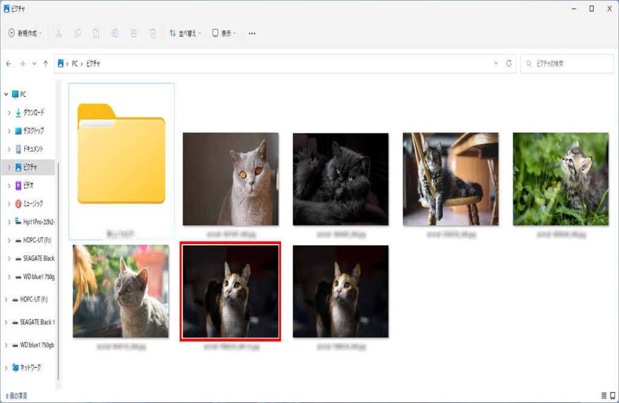This screenshot has height=403, width=619.
Task: Click the Copy icon in toolbar
Action: (77, 33)
